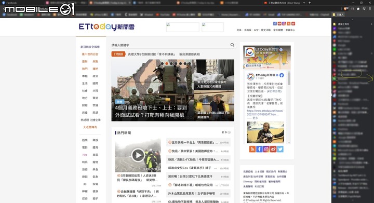
Task: Click the red Weibo icon below the widget
Action: [x=273, y=149]
